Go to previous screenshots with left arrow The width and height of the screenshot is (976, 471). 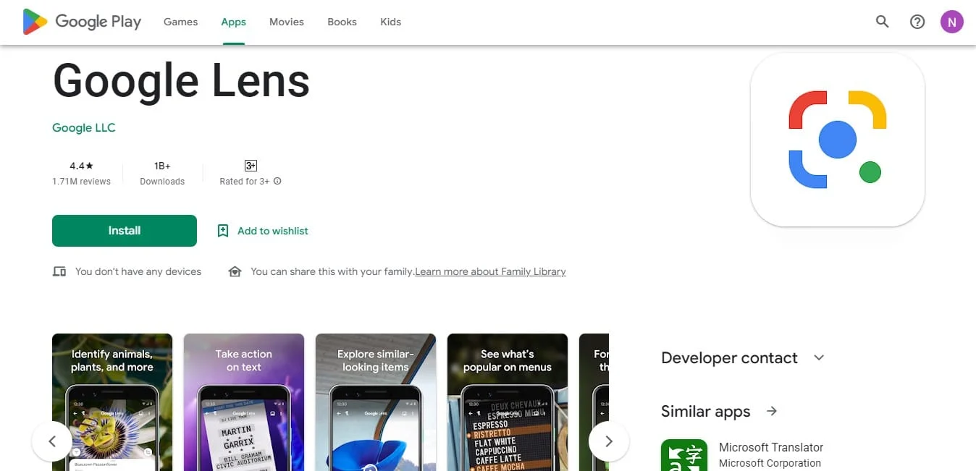click(52, 441)
